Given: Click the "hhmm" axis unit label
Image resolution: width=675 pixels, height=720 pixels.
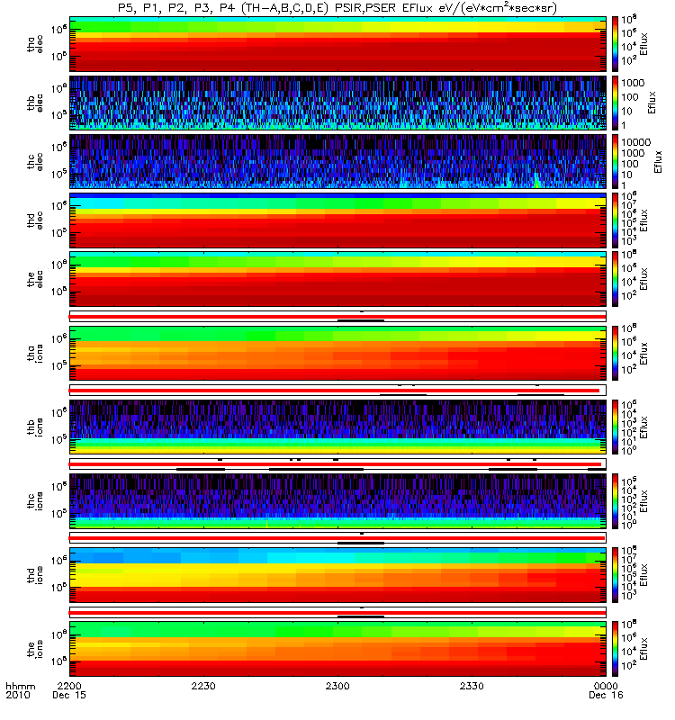Looking at the screenshot, I should (x=20, y=687).
